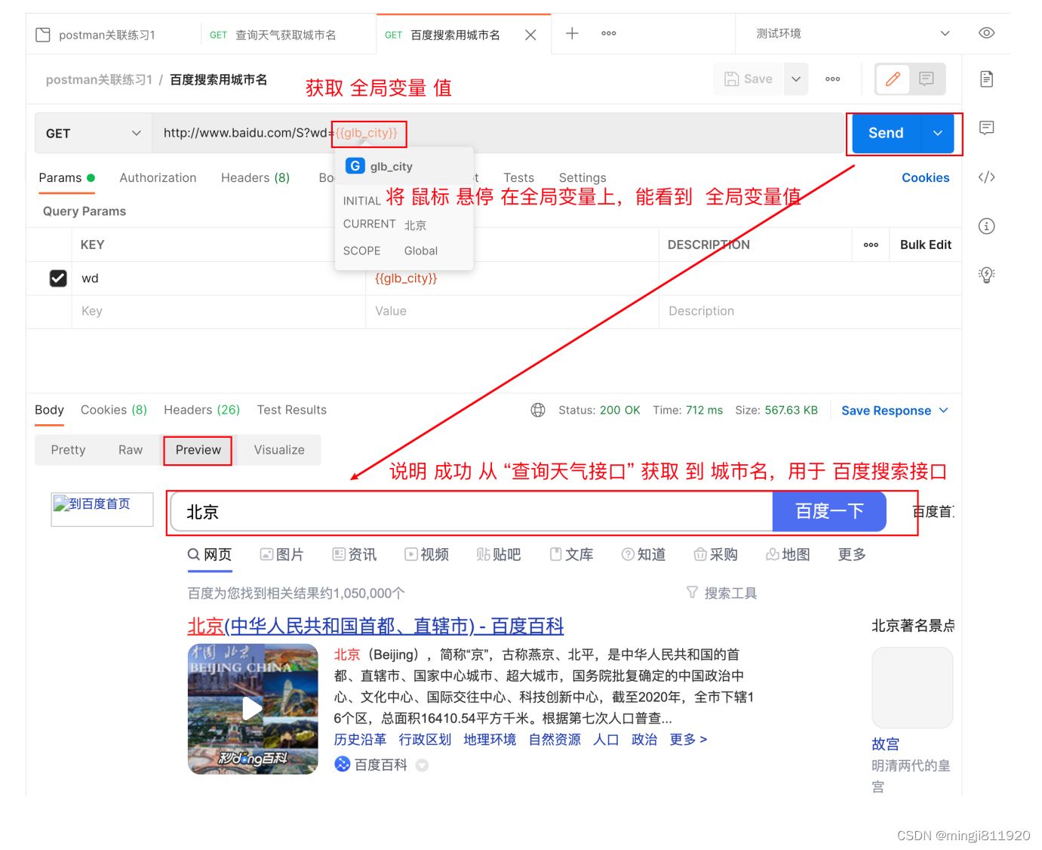Switch response view to Preview
This screenshot has height=850, width=1042.
pyautogui.click(x=198, y=450)
